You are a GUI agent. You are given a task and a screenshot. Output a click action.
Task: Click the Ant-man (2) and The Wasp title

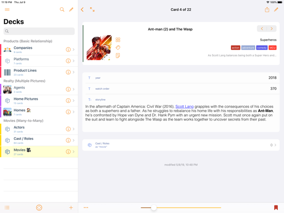(x=170, y=29)
